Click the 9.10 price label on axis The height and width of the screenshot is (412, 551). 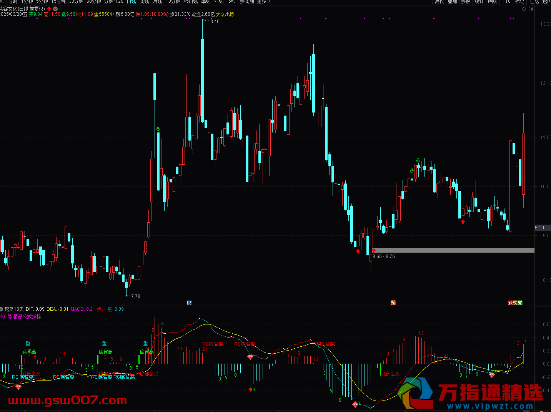pos(539,228)
